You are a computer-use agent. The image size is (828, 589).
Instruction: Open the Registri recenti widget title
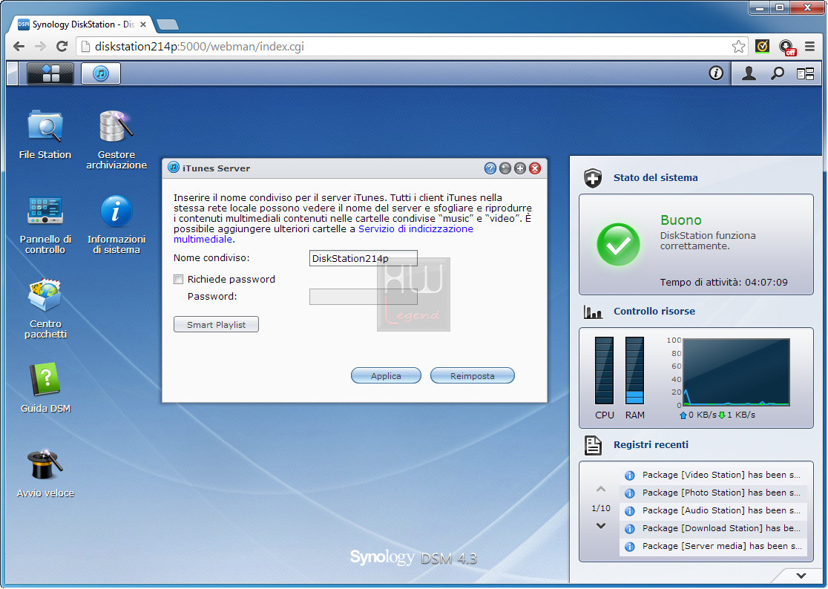(x=651, y=445)
